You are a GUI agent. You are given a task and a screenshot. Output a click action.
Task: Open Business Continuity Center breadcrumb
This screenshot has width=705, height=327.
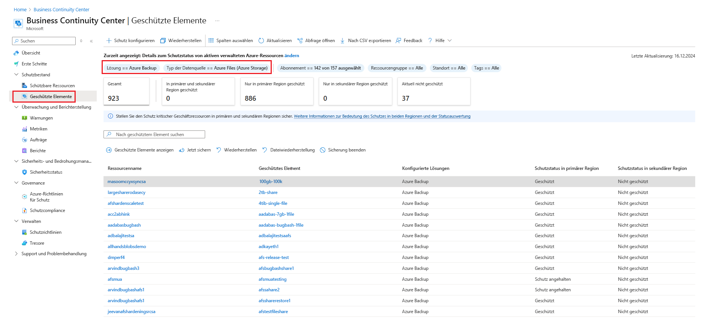pos(61,10)
